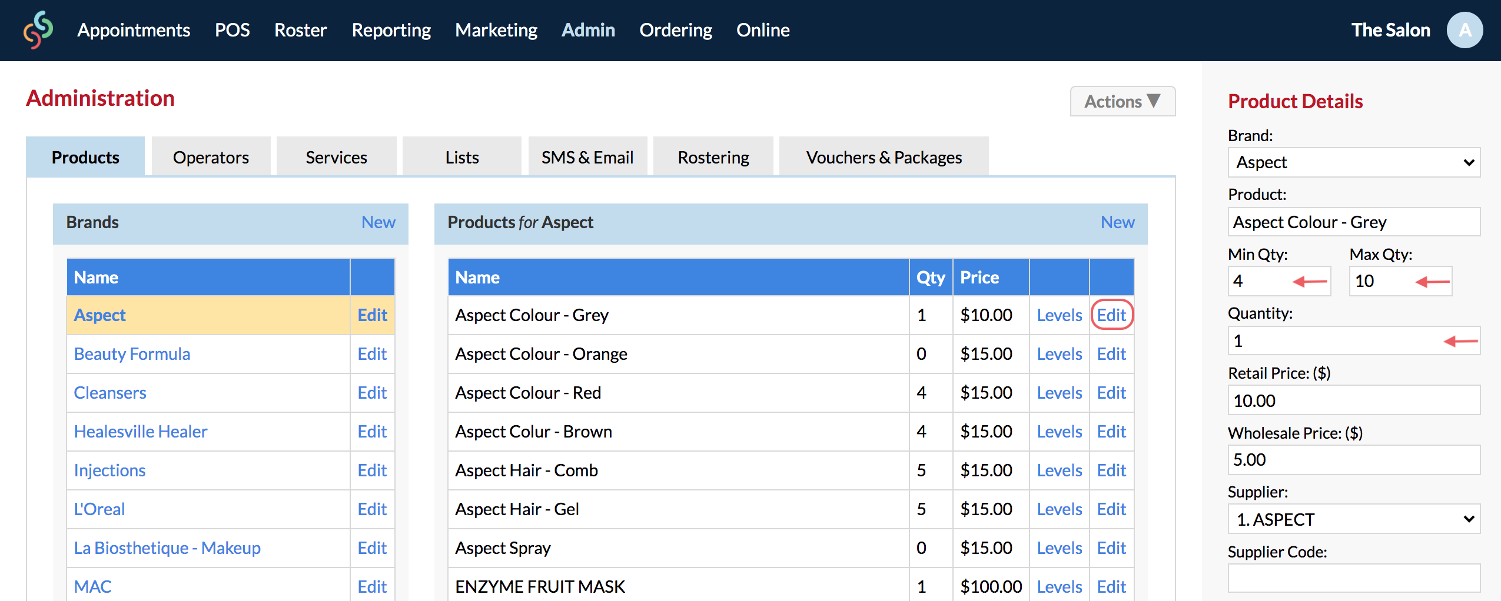Open the Lists tab
This screenshot has width=1501, height=601.
pyautogui.click(x=462, y=156)
